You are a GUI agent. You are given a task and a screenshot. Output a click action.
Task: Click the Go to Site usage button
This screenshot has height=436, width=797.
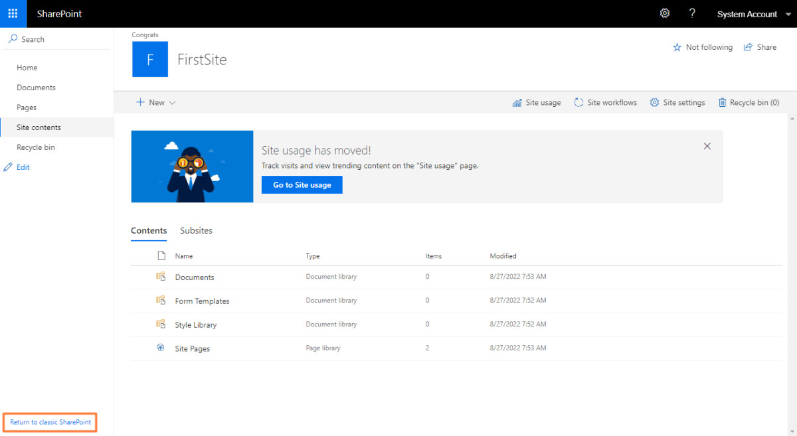point(302,184)
